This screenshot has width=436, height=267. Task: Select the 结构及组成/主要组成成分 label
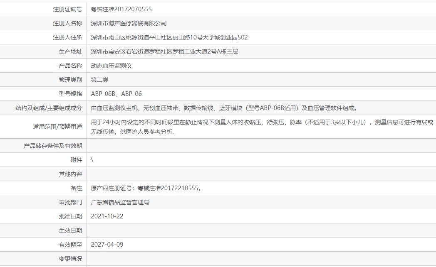49,108
